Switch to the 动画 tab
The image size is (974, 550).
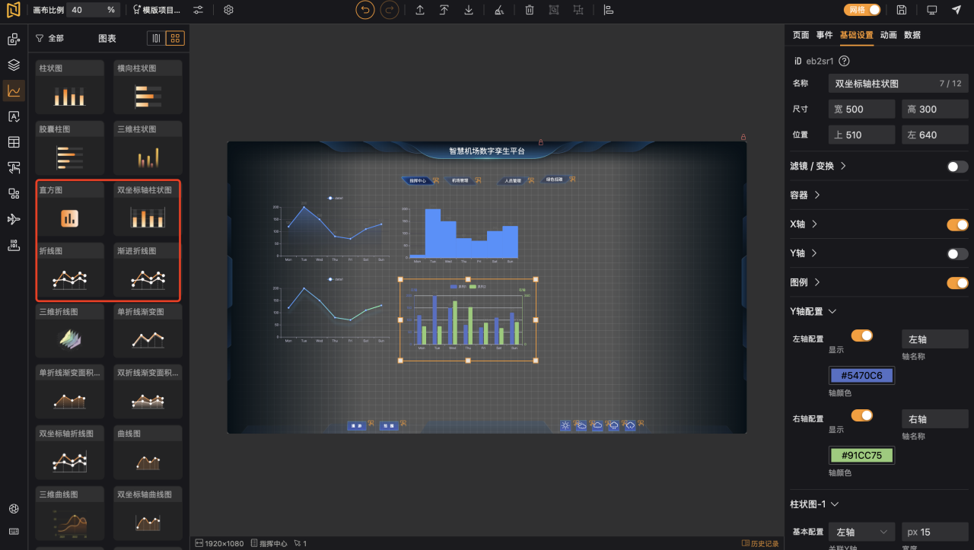tap(888, 35)
